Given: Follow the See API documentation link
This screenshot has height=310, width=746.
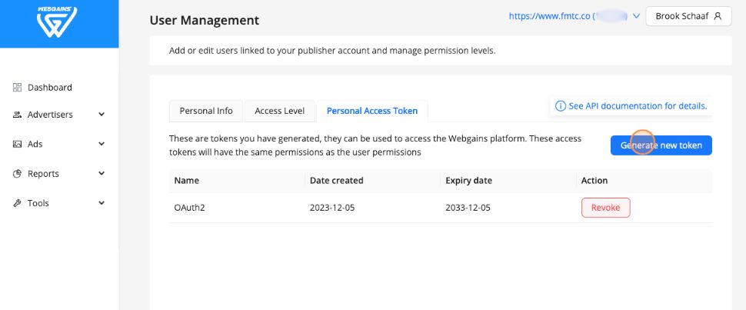Looking at the screenshot, I should pos(638,105).
